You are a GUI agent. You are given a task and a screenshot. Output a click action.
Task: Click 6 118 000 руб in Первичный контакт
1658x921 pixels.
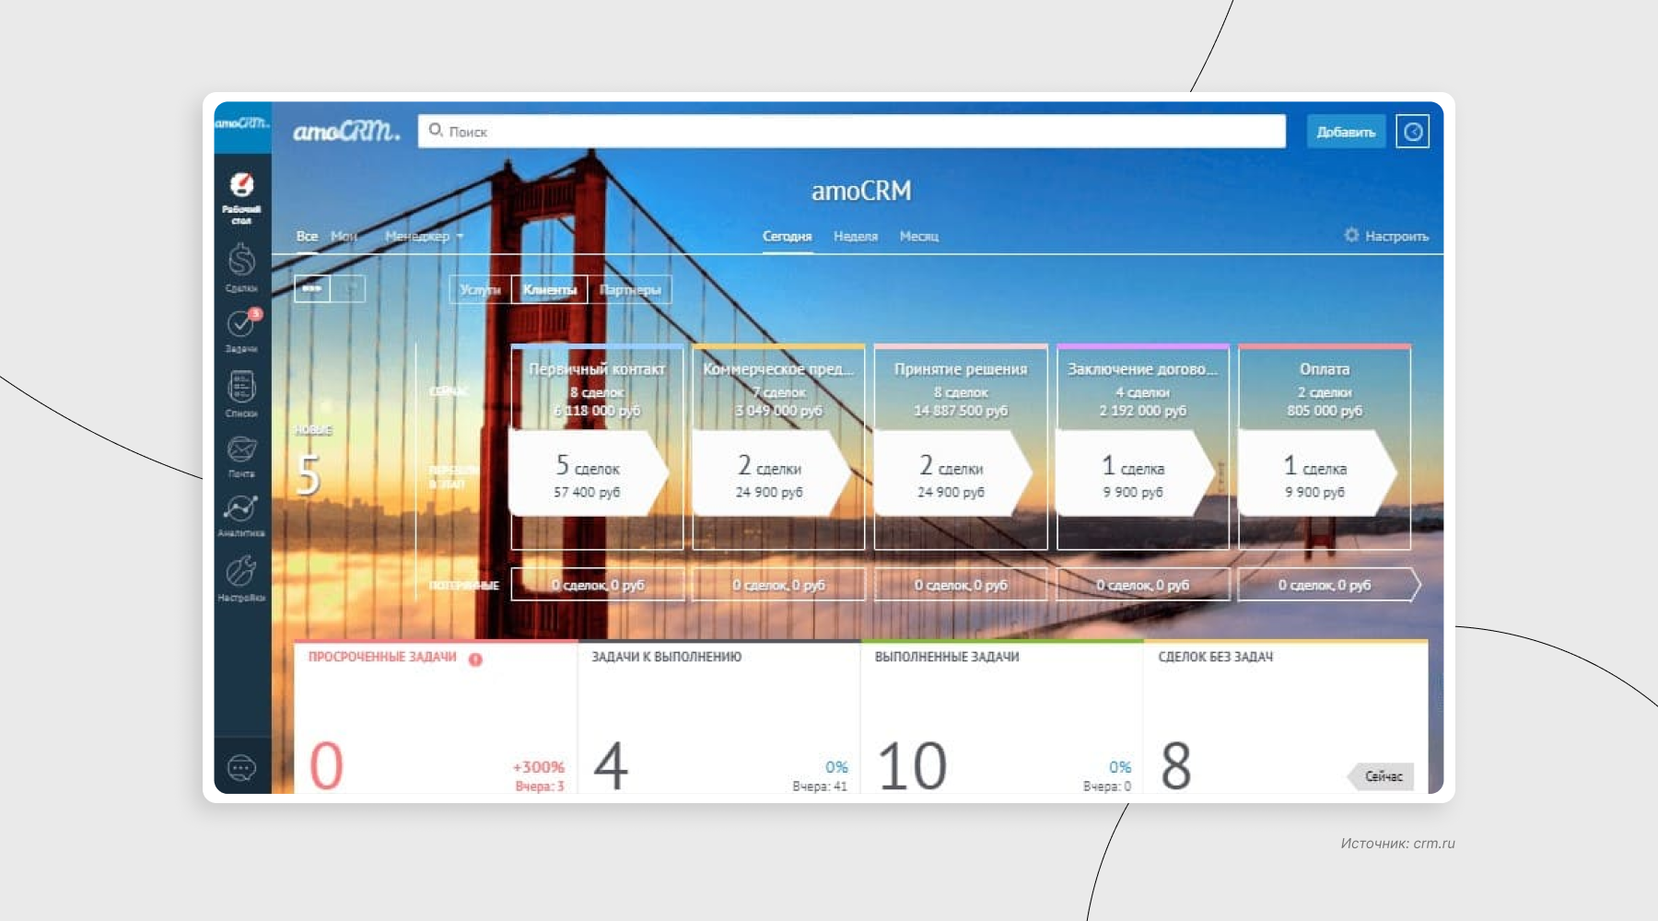[597, 411]
